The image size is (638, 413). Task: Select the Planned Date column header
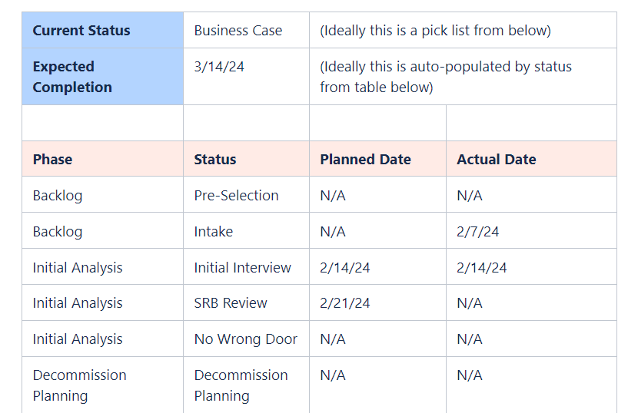(377, 159)
